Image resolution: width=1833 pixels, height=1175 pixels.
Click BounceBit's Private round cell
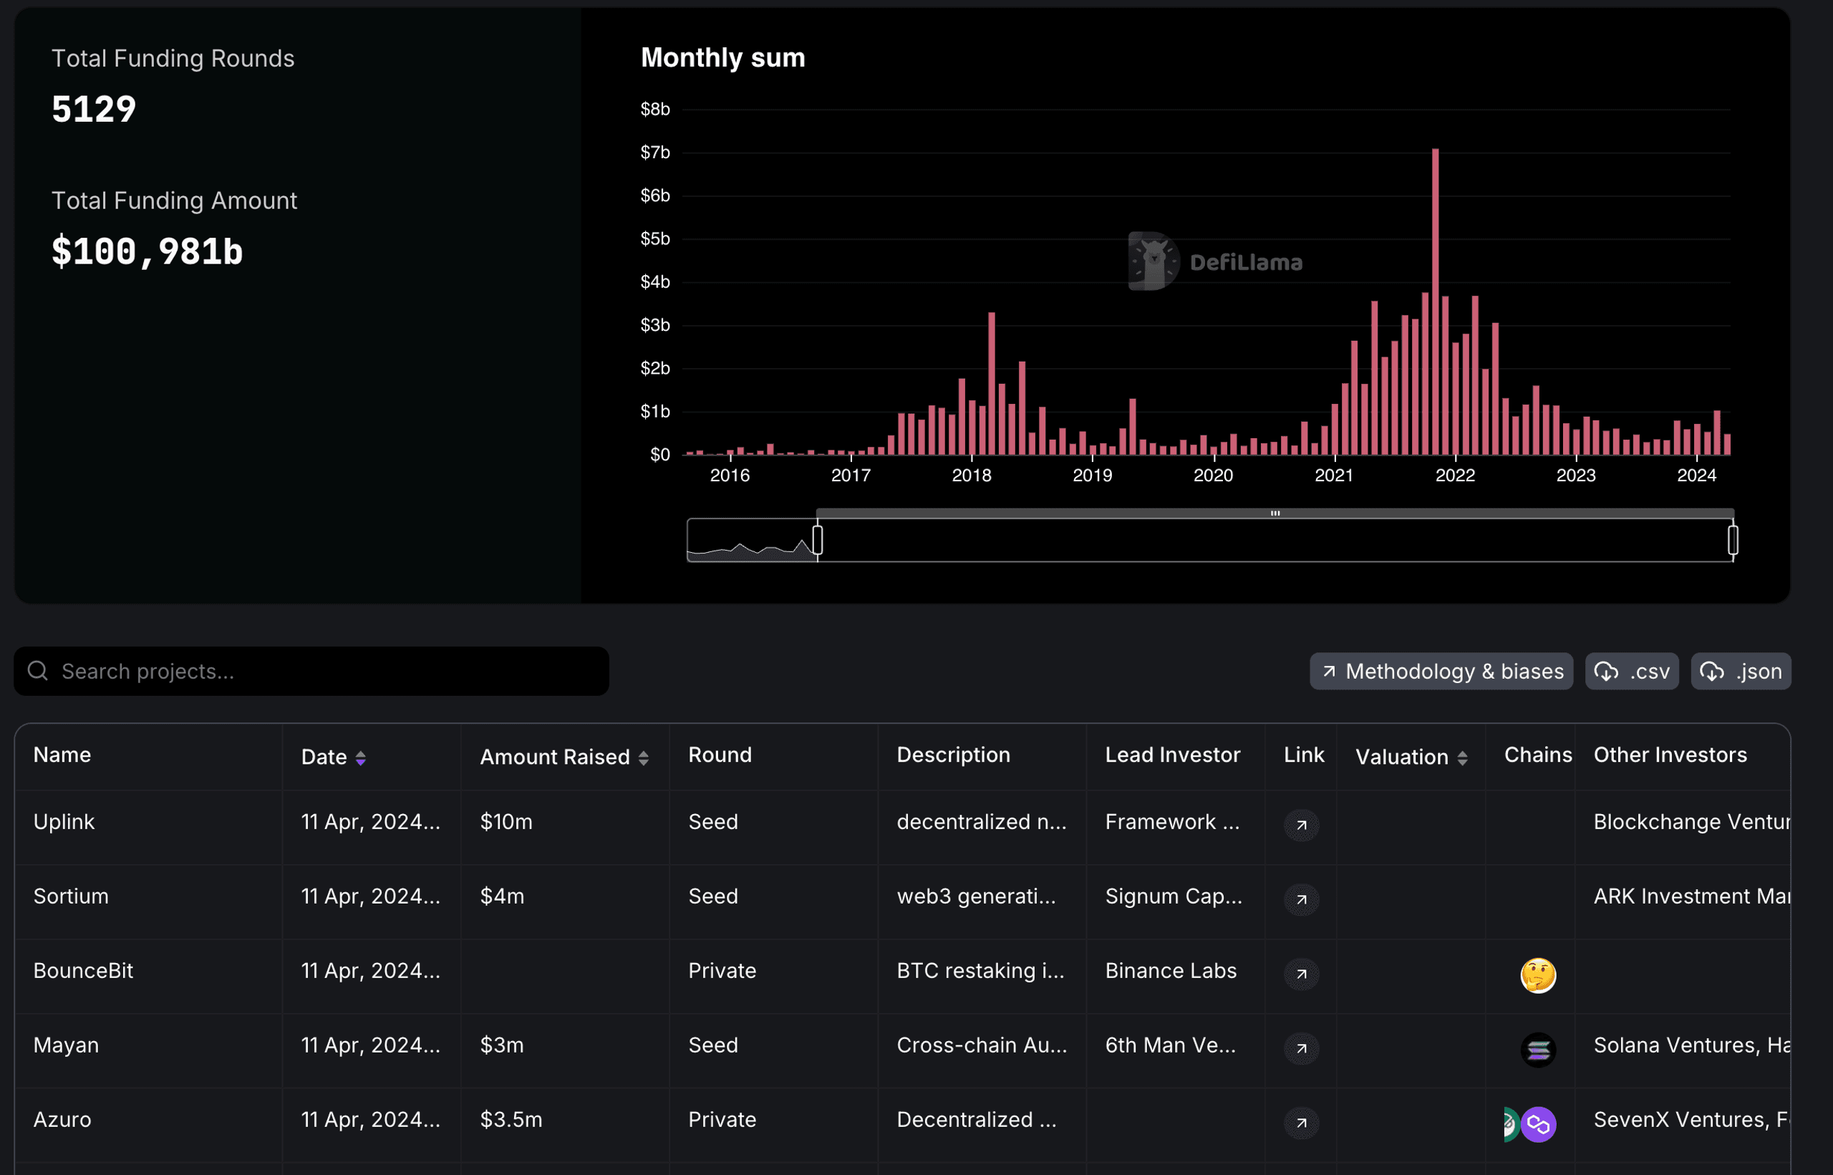point(722,970)
